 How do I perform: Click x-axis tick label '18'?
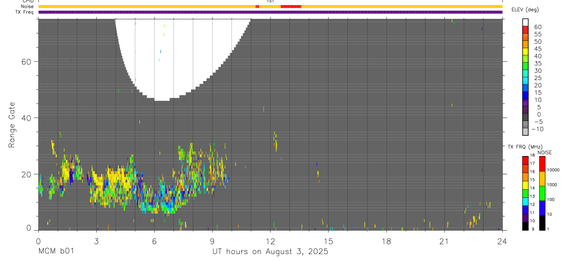[386, 241]
